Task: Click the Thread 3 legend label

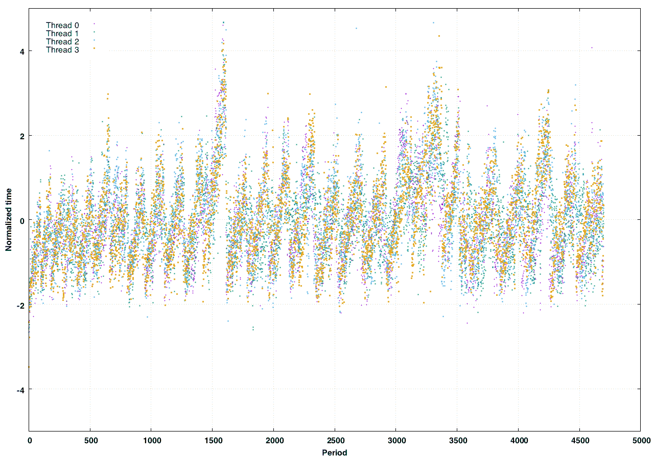Action: tap(62, 49)
